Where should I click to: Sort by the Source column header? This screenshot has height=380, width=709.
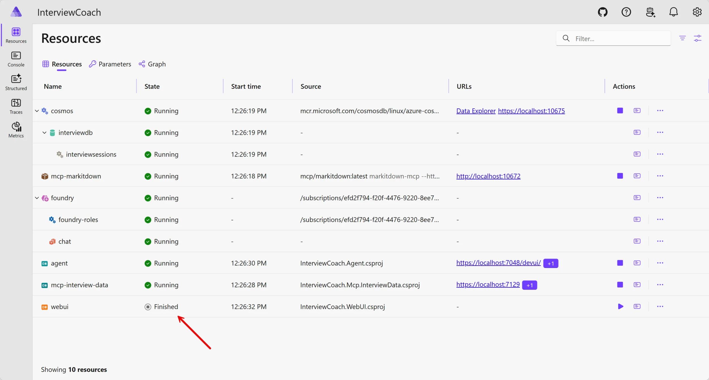(x=311, y=87)
